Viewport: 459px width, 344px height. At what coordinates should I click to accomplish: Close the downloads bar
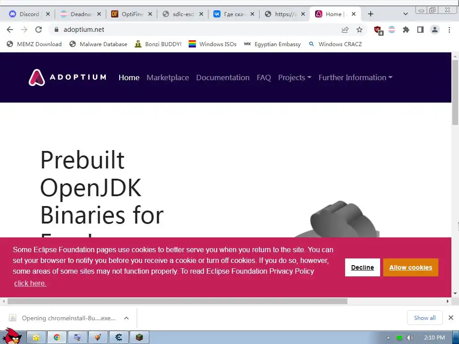(451, 318)
